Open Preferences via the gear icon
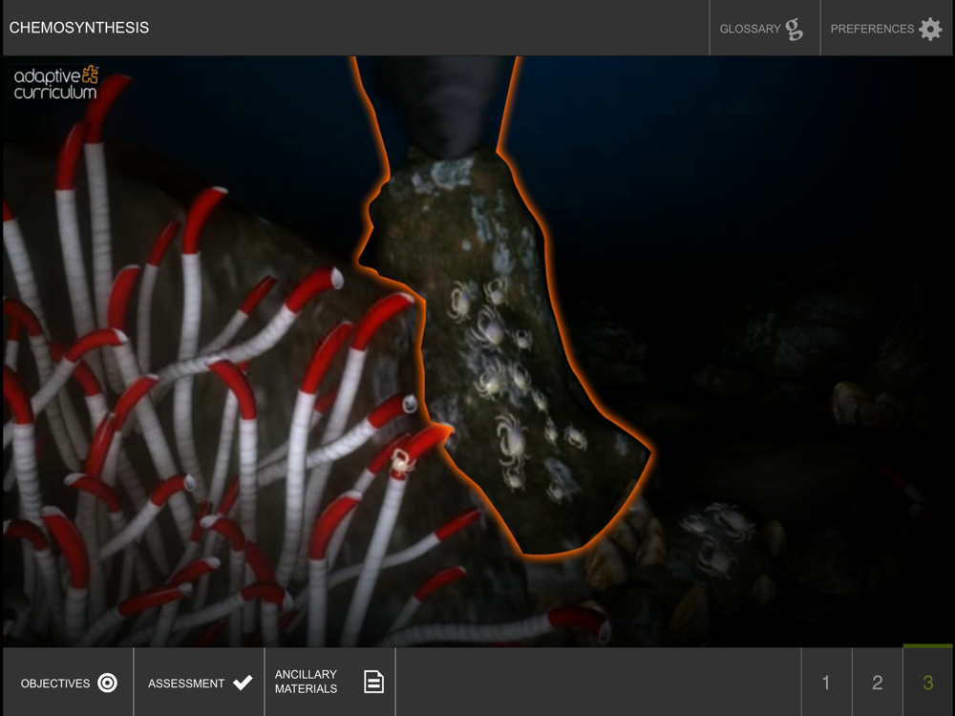 [x=930, y=29]
